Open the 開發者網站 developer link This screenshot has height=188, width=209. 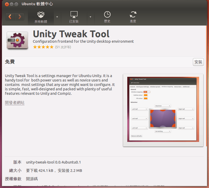(15, 103)
